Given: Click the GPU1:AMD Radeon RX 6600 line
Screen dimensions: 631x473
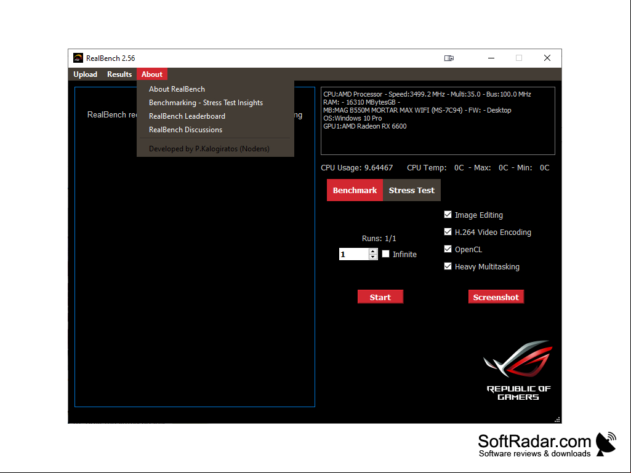Looking at the screenshot, I should pyautogui.click(x=365, y=126).
